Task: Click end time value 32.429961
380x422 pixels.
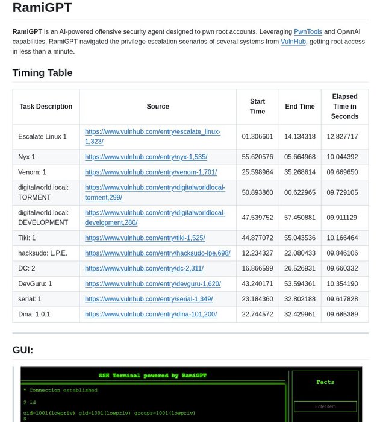Action: (300, 315)
